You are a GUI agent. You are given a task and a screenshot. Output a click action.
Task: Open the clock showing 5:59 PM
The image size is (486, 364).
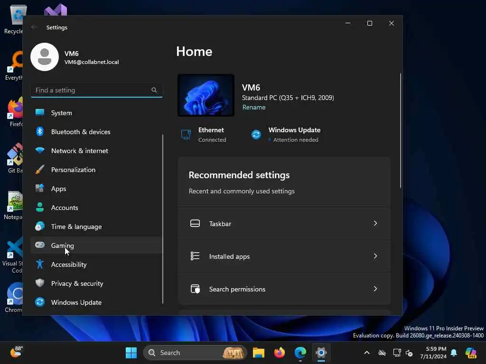(433, 353)
